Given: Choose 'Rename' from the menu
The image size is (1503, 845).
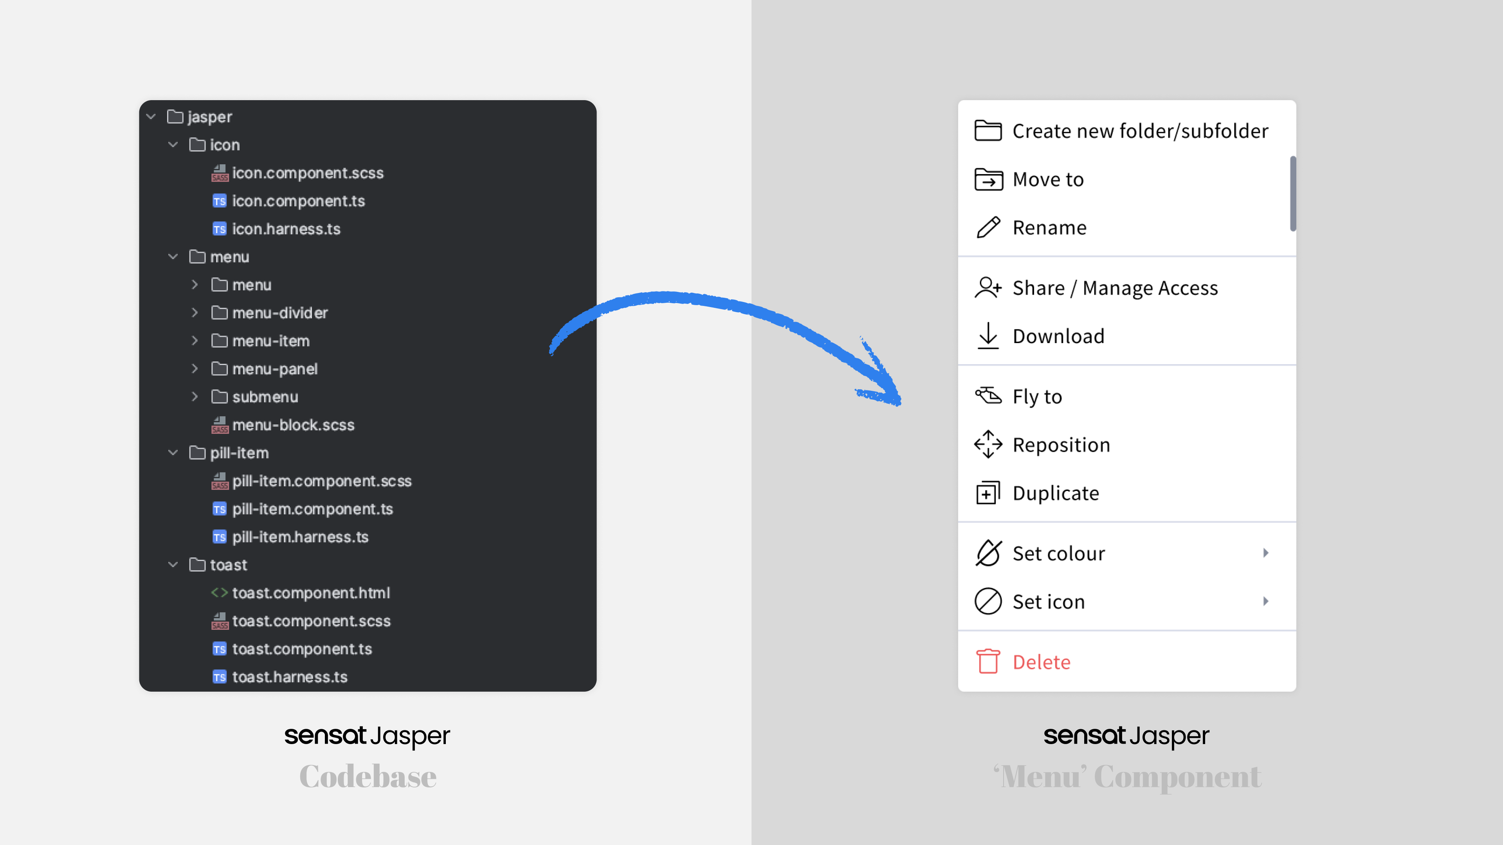Looking at the screenshot, I should click(1127, 227).
